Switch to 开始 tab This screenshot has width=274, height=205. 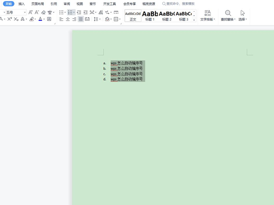click(x=9, y=4)
